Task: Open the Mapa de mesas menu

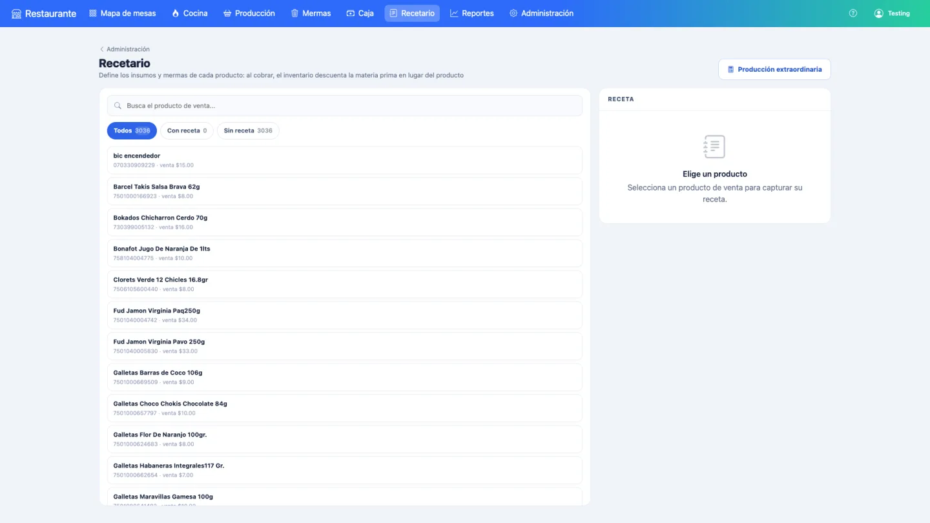Action: coord(123,14)
